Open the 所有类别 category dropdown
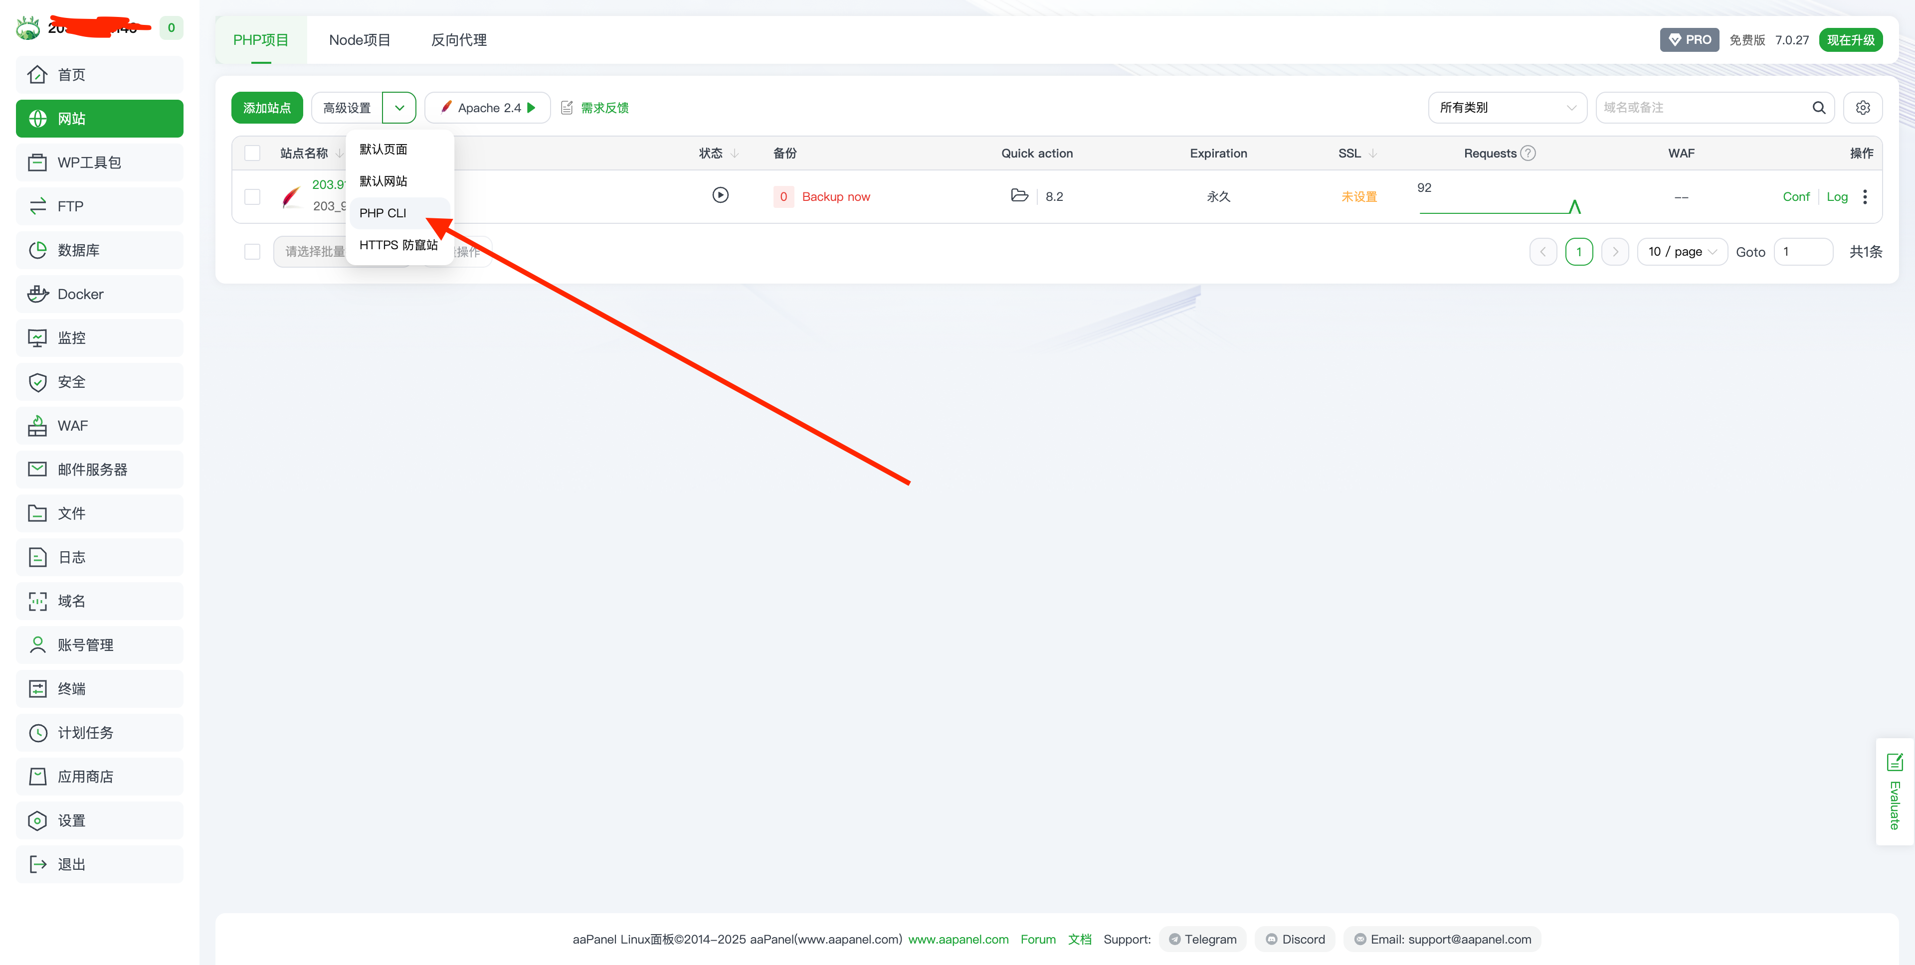Screen dimensions: 1915x965 (x=1507, y=108)
